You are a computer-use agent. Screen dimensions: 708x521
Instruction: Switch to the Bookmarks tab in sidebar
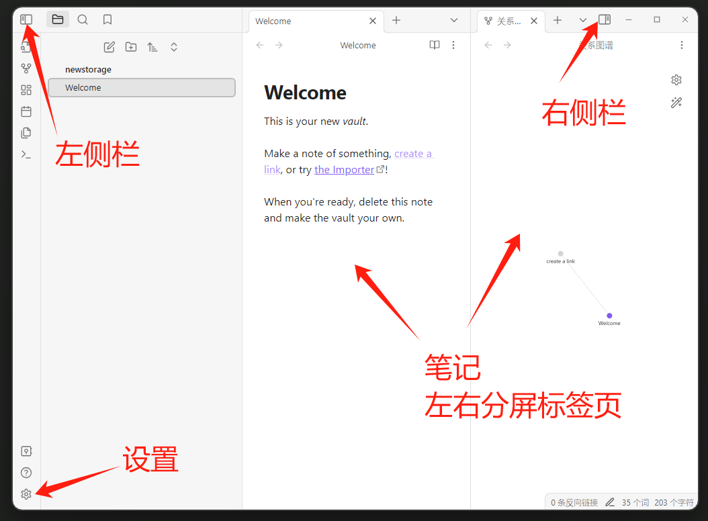(107, 19)
